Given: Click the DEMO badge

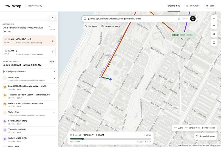Looking at the screenshot, I should tap(52, 62).
